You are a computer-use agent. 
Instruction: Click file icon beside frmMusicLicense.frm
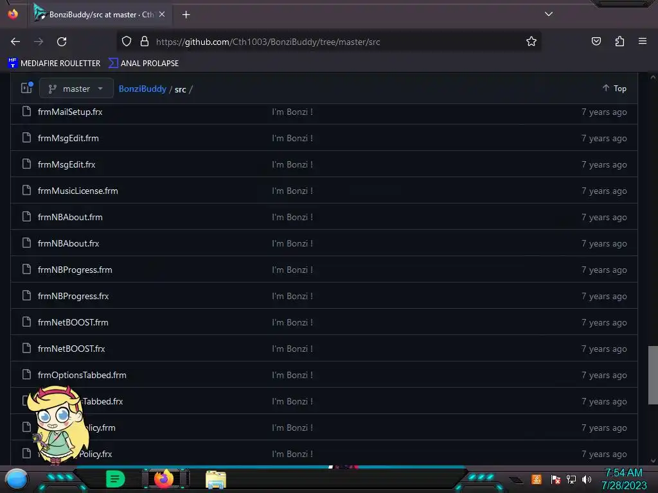click(26, 190)
